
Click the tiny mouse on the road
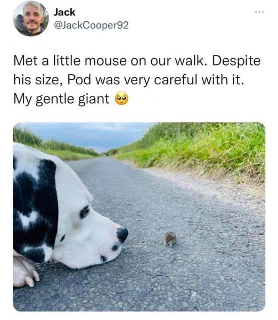[170, 238]
